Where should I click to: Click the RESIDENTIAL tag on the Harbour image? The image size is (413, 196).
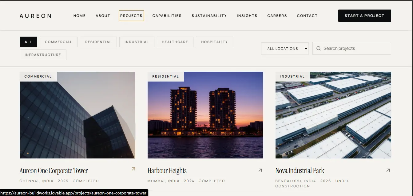165,76
